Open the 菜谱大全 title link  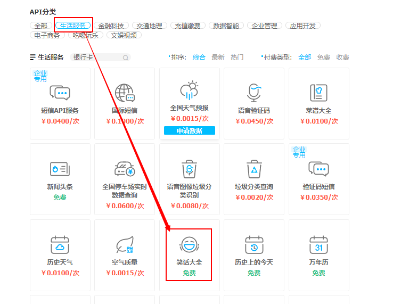click(x=318, y=110)
